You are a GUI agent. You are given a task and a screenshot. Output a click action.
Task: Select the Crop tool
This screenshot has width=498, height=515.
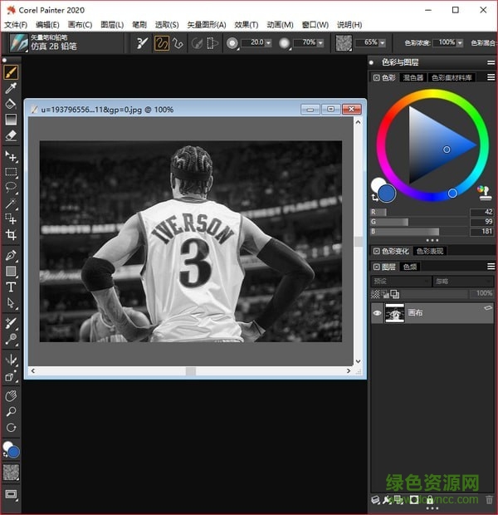pyautogui.click(x=11, y=235)
